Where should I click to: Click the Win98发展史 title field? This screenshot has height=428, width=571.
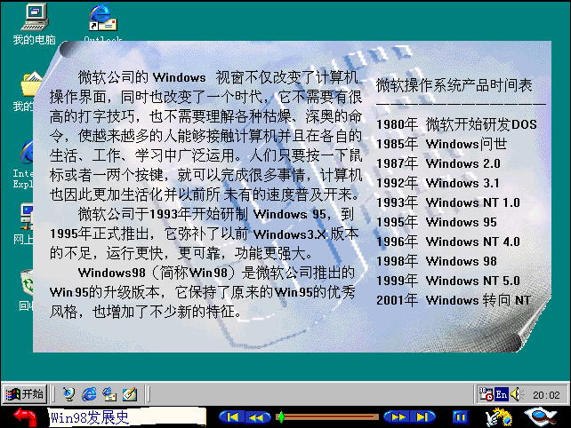pos(126,417)
